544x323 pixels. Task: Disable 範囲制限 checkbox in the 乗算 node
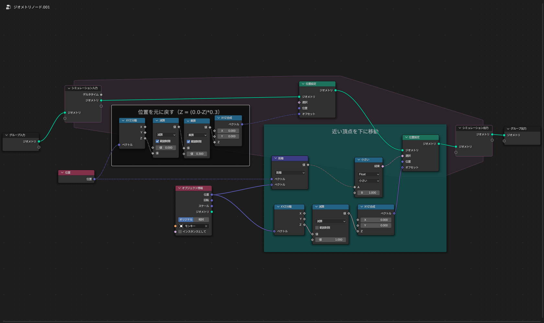[188, 142]
